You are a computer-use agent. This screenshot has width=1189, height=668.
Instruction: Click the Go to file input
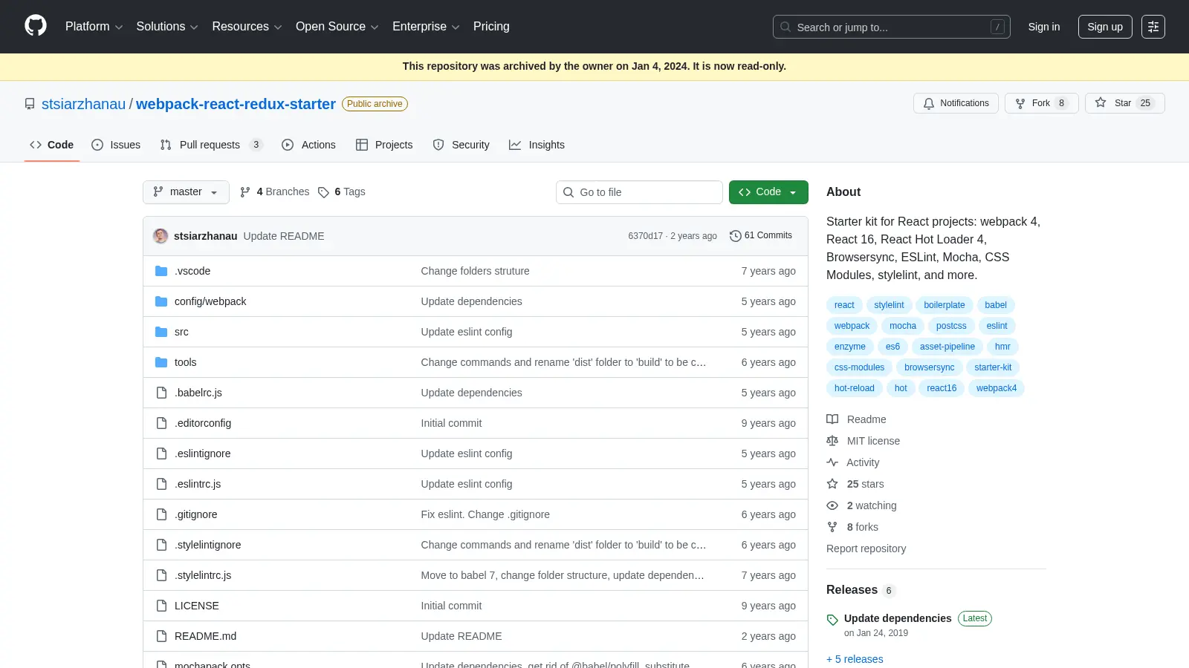(639, 192)
